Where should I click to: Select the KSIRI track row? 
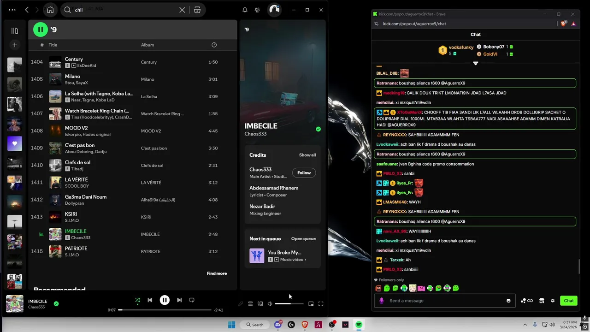(133, 217)
